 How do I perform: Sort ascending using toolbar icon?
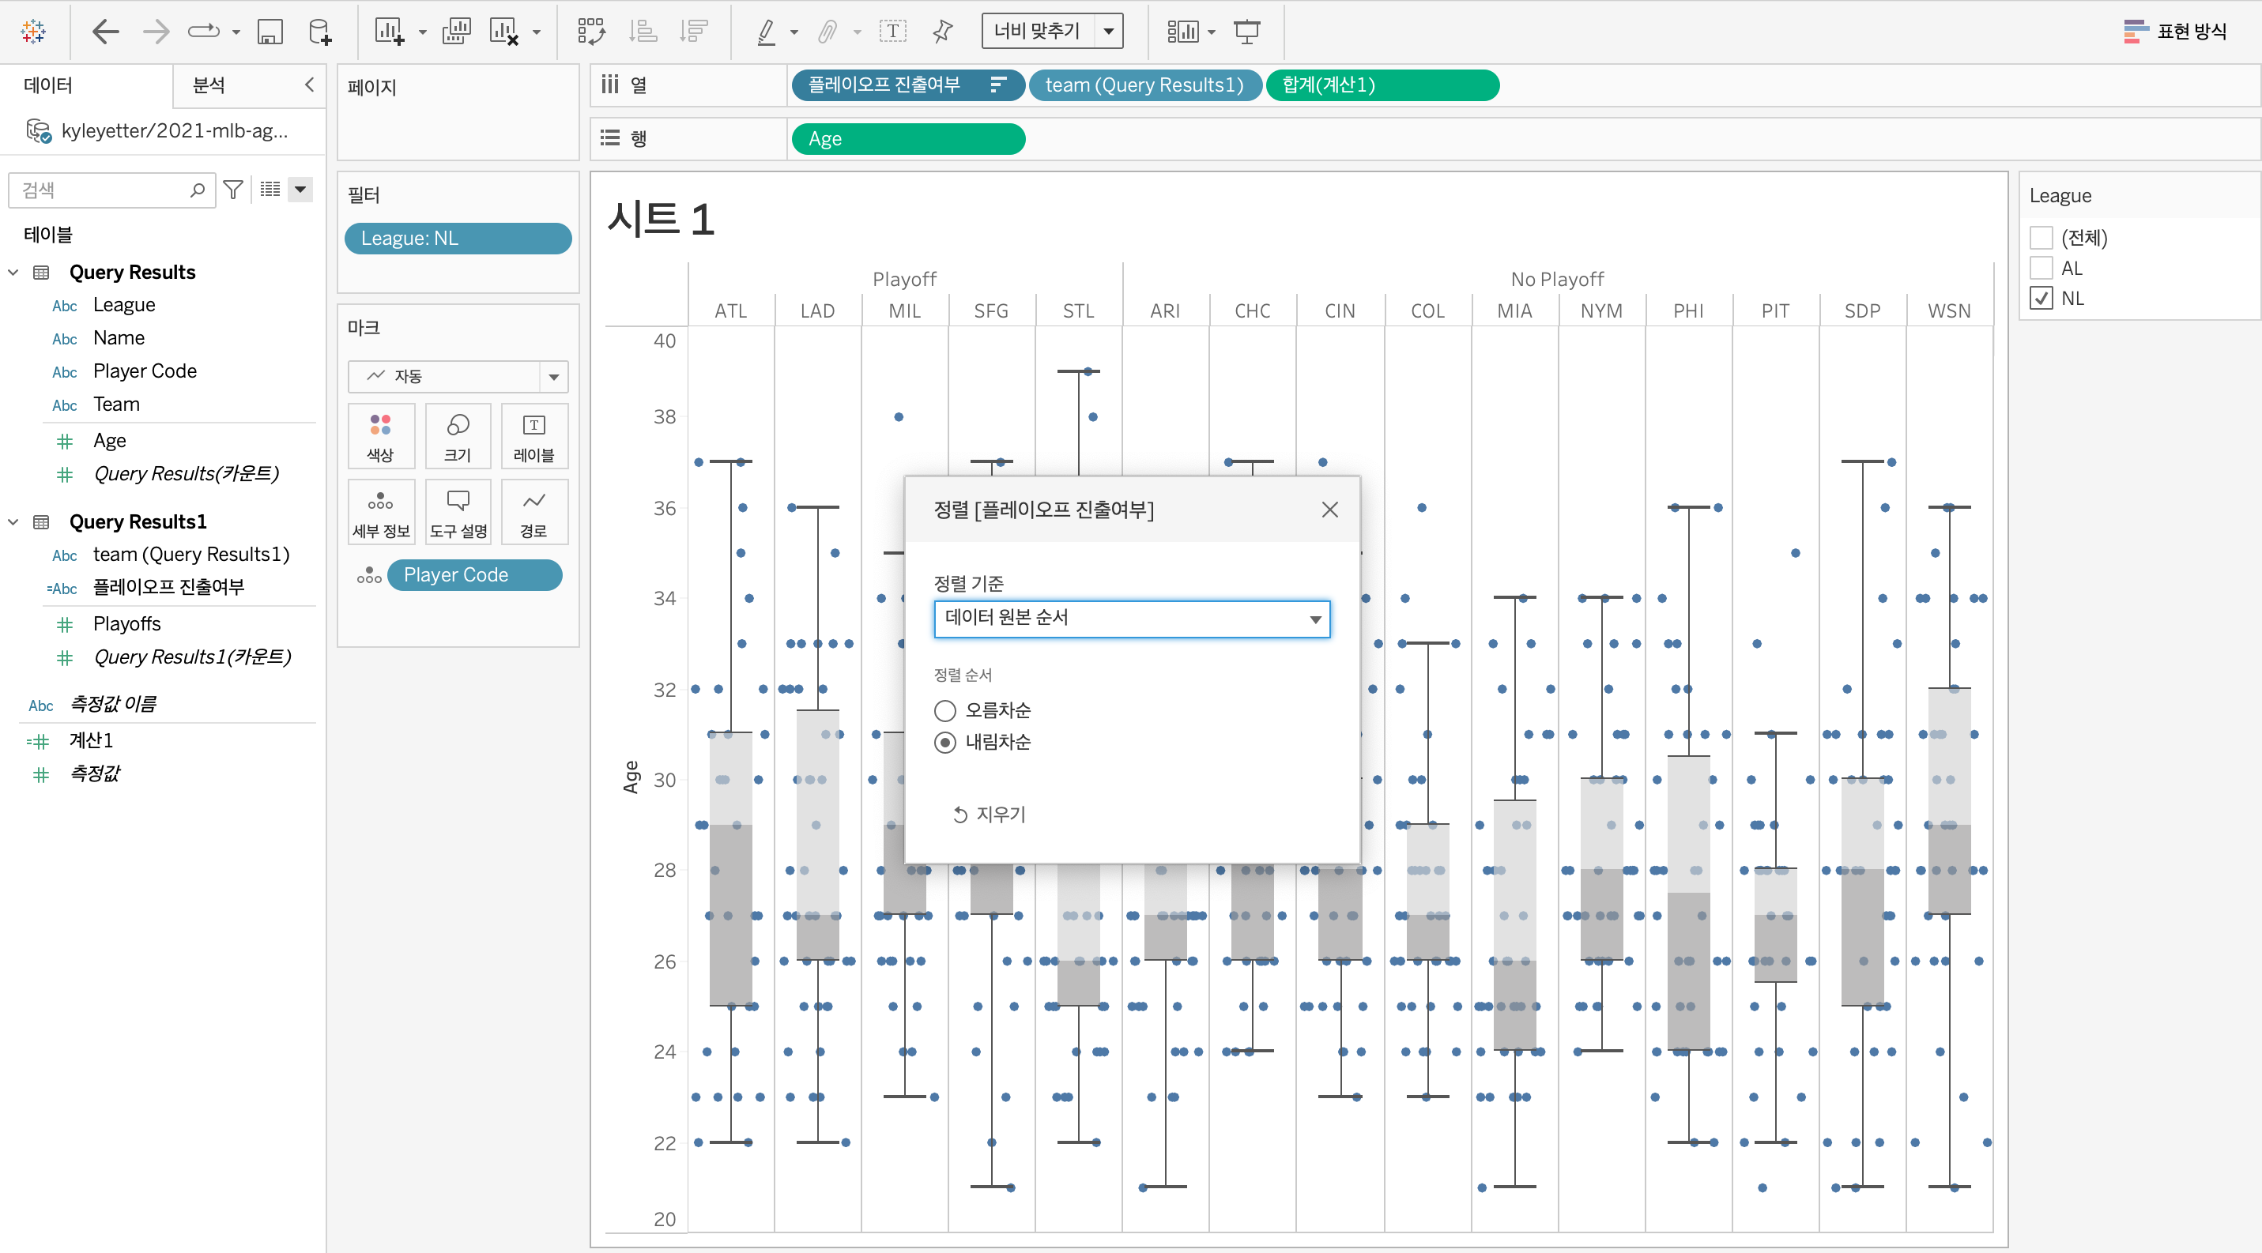643,32
